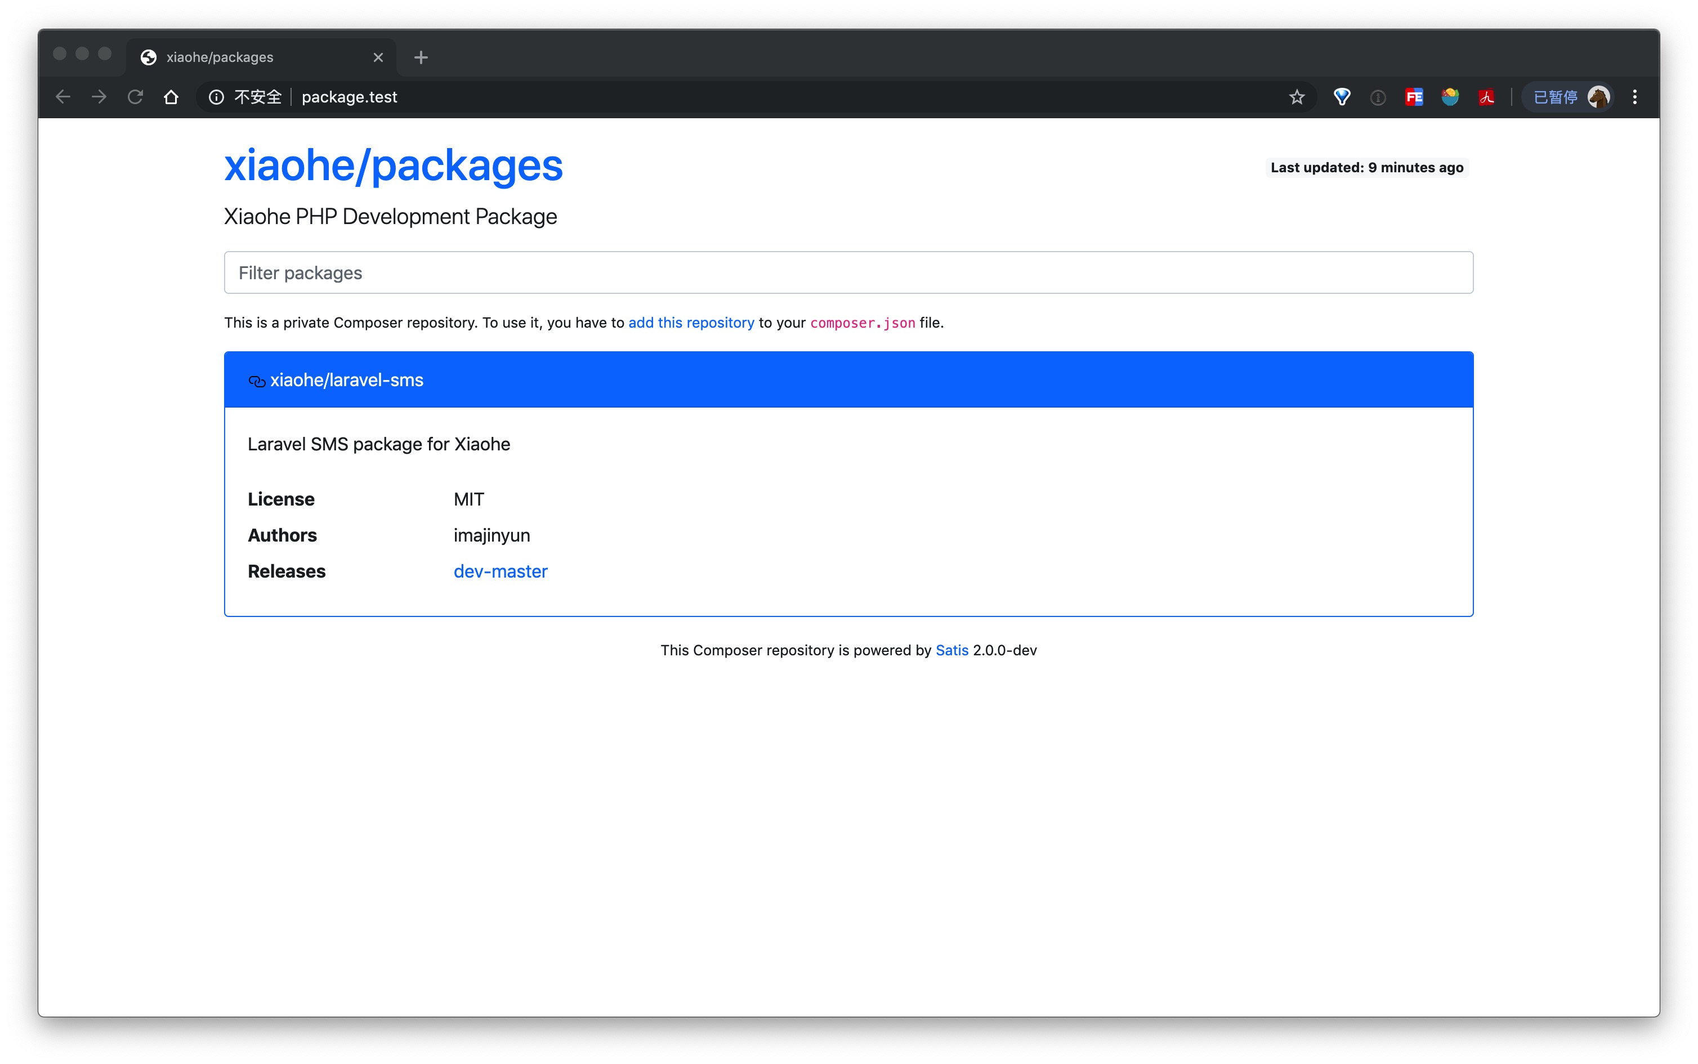This screenshot has height=1064, width=1698.
Task: Close the xiaohe/packages tab
Action: 378,57
